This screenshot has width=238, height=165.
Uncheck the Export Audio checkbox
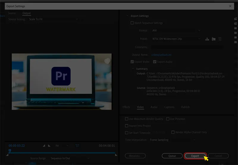(x=155, y=62)
